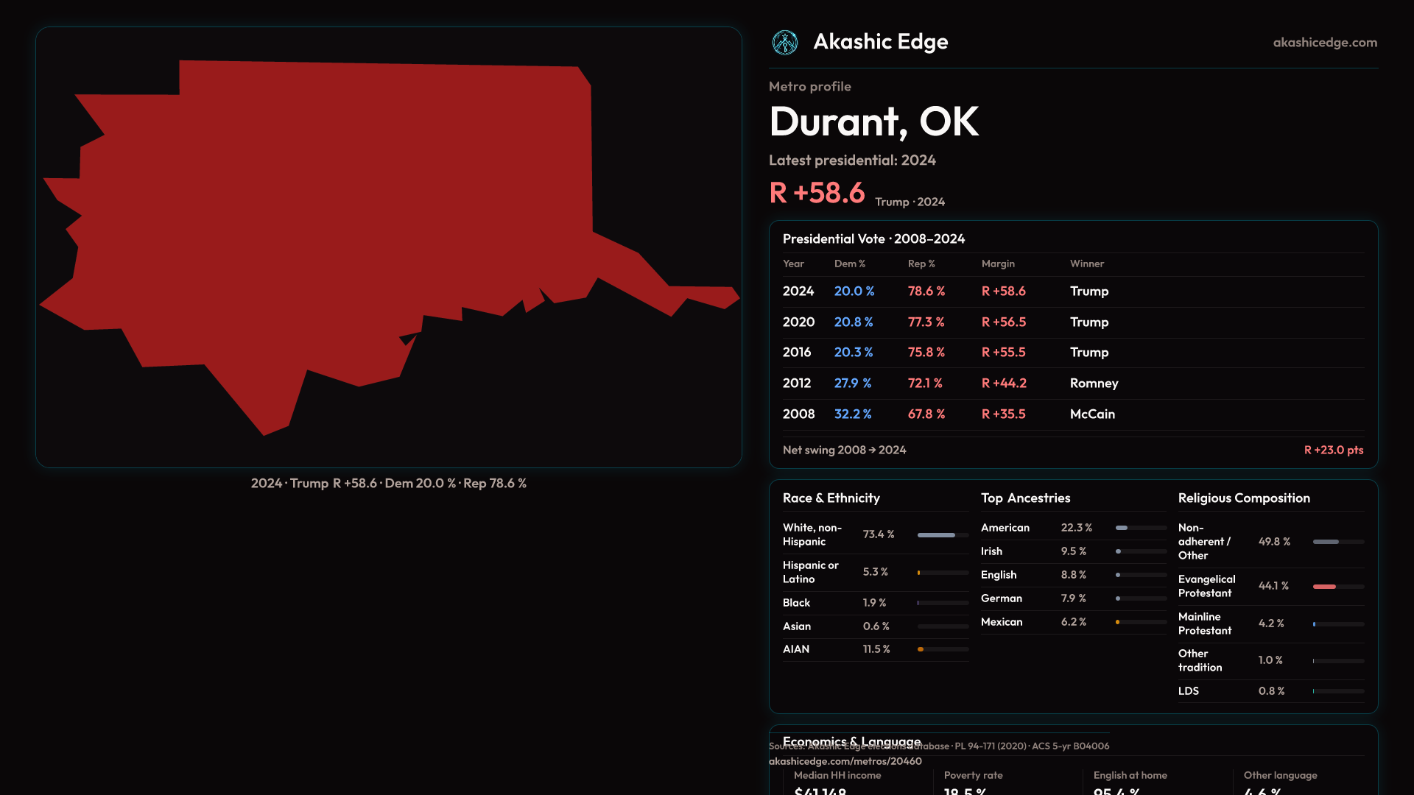The image size is (1414, 795).
Task: Click the Dem % column header
Action: point(849,264)
